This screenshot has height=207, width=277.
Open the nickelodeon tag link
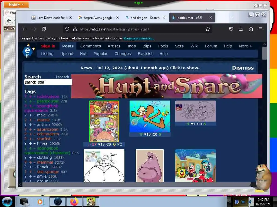[48, 96]
